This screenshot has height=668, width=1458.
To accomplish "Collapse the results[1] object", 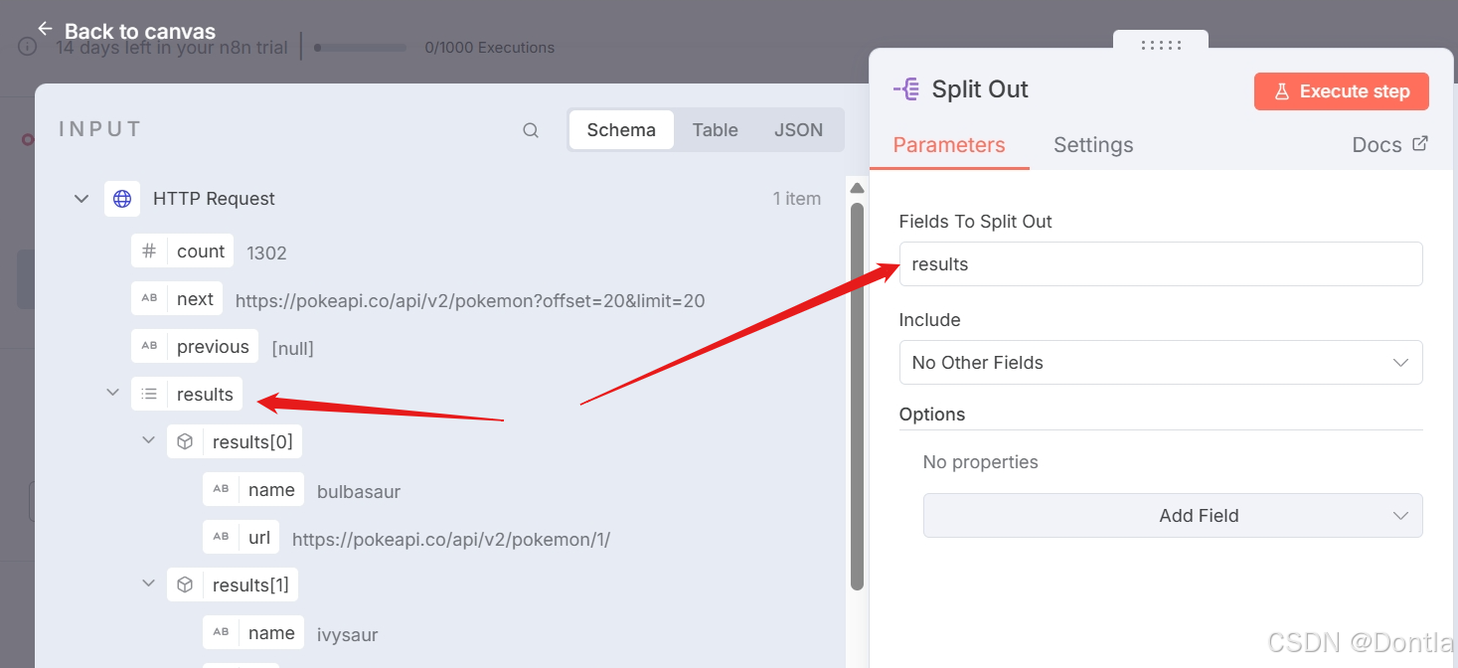I will [148, 583].
